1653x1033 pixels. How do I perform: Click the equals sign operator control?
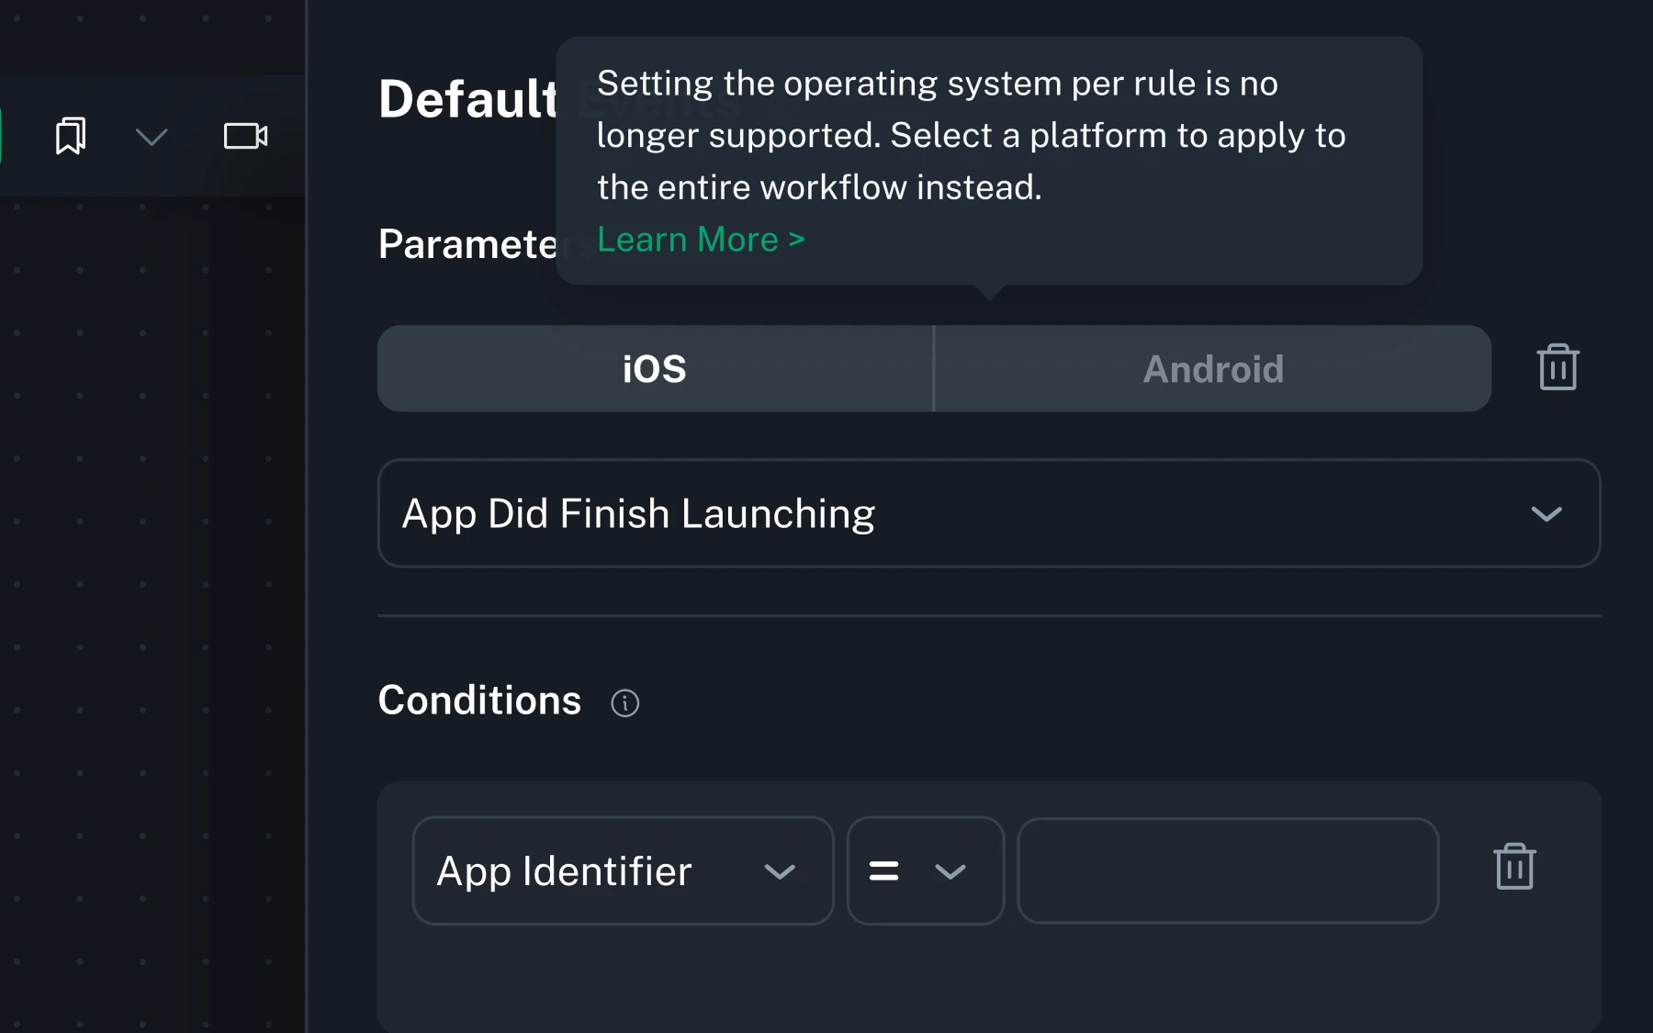[x=884, y=871]
